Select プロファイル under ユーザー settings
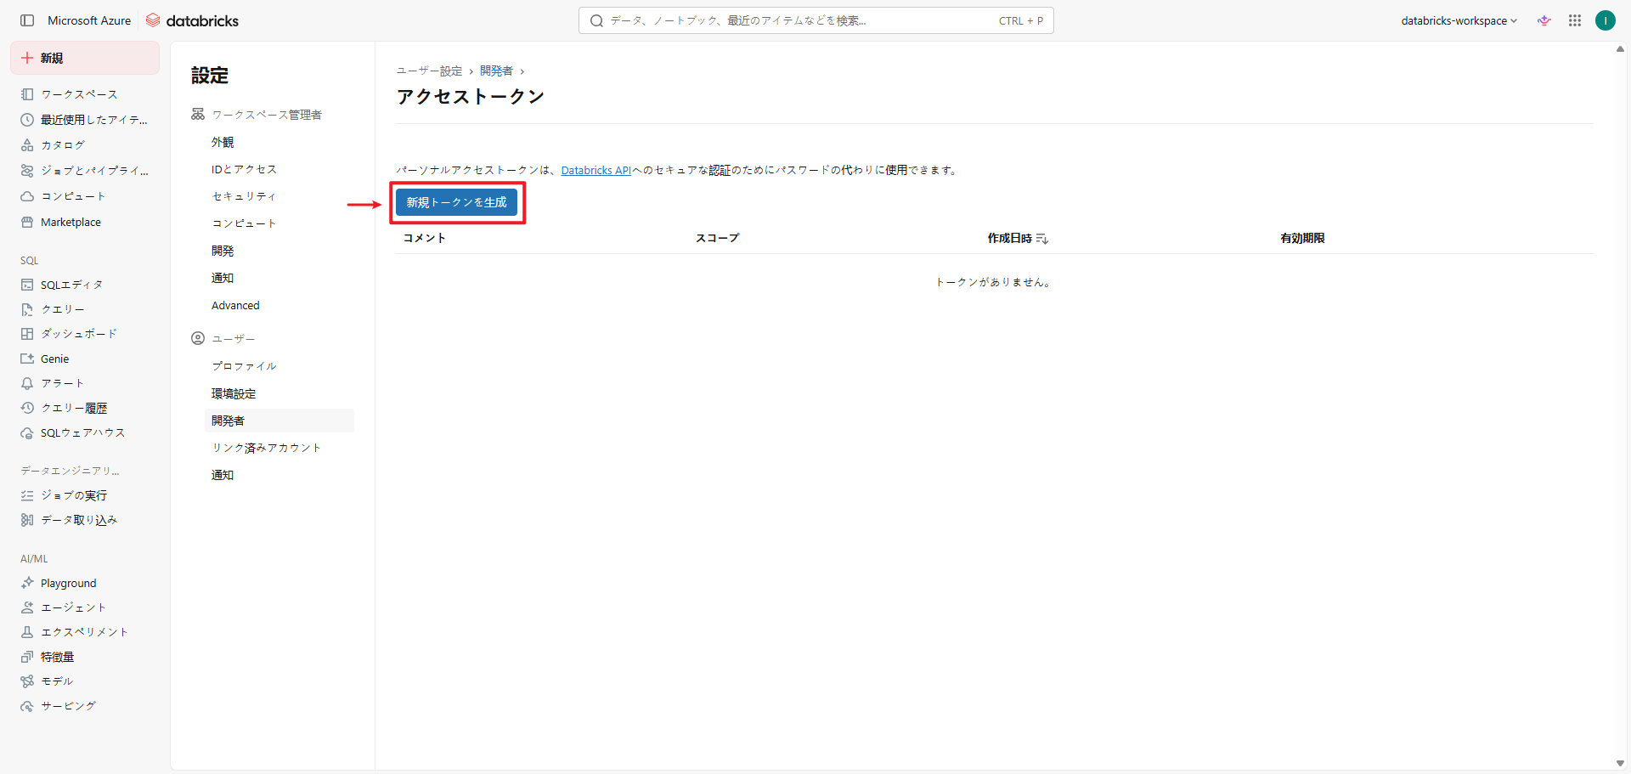The image size is (1631, 774). coord(244,366)
